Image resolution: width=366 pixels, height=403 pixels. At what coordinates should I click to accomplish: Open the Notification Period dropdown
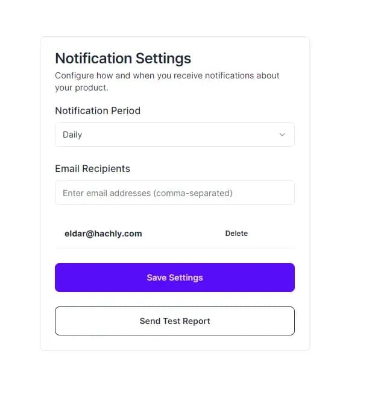tap(175, 135)
